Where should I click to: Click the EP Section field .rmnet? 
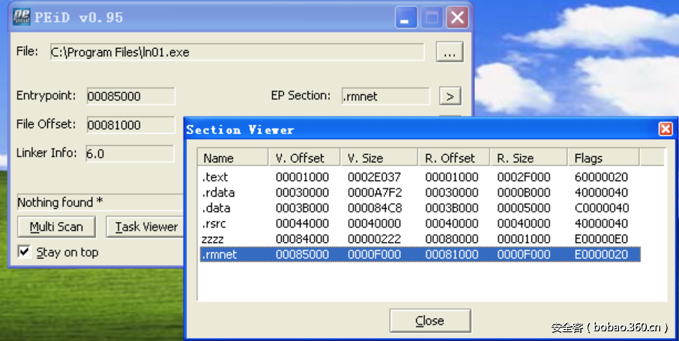pyautogui.click(x=386, y=96)
